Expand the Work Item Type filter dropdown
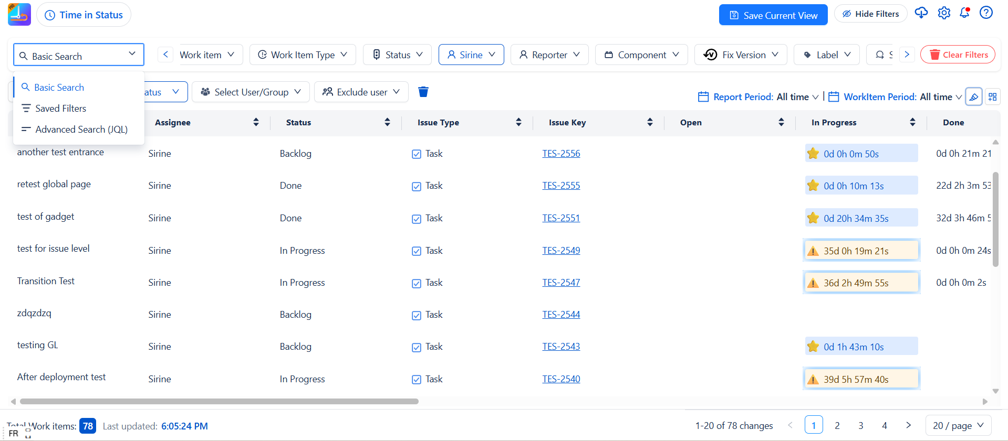This screenshot has width=1008, height=441. pos(303,55)
